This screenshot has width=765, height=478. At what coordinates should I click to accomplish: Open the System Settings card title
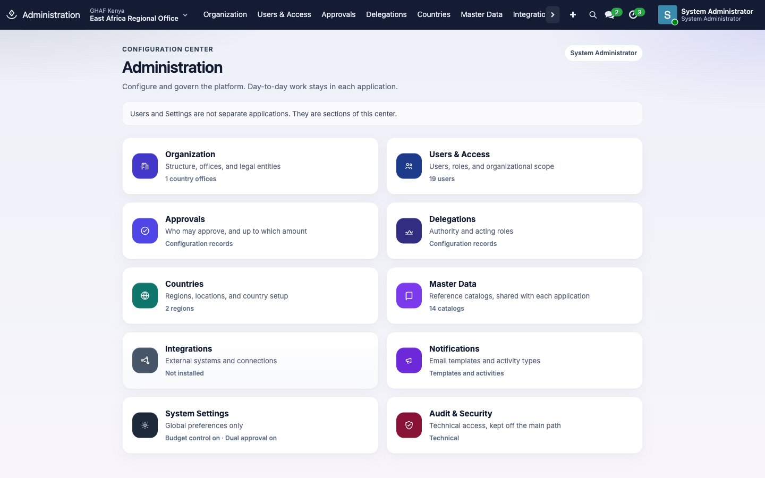[x=197, y=414]
